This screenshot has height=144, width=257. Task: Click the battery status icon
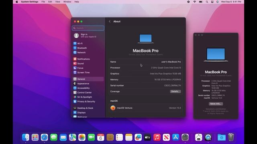click(201, 2)
